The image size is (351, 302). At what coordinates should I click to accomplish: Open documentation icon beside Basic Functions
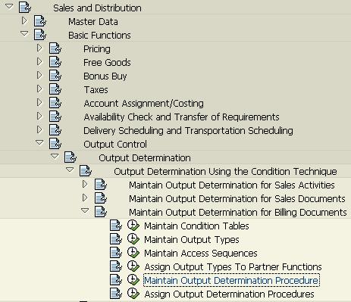40,35
